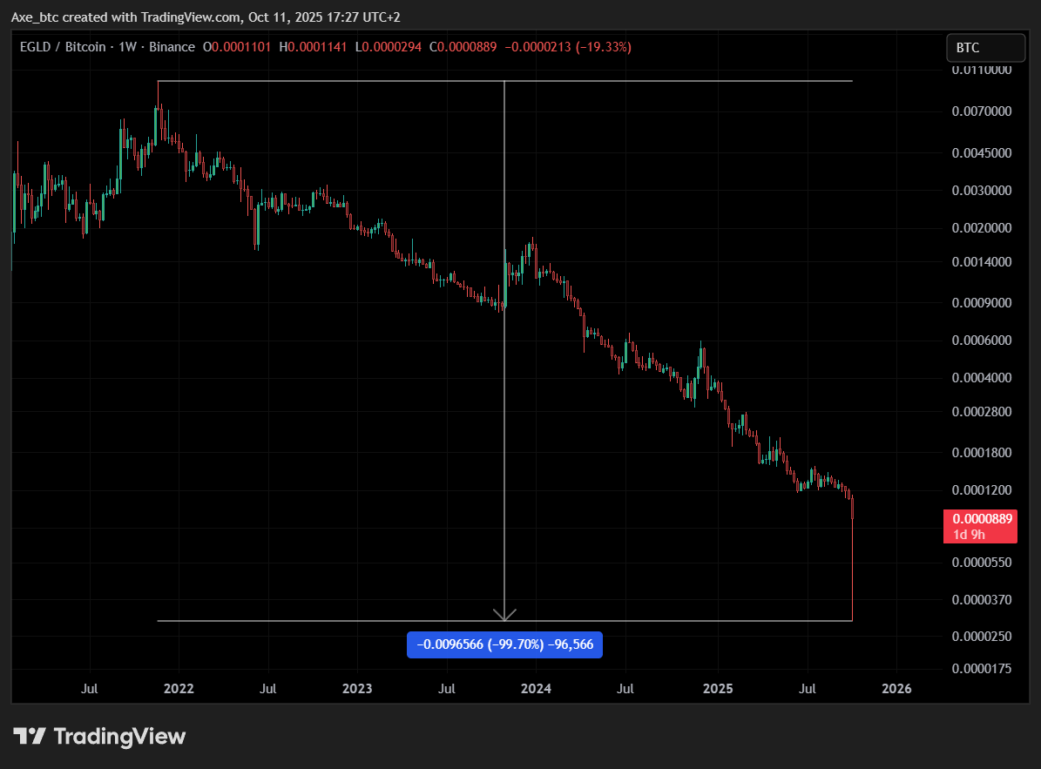This screenshot has height=769, width=1041.
Task: Click the EGLD / Bitcoin symbol title
Action: [x=63, y=47]
